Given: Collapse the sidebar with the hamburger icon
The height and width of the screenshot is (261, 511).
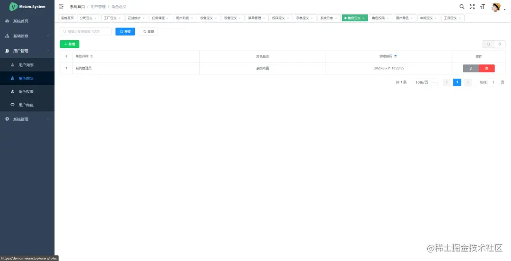Looking at the screenshot, I should pos(61,7).
